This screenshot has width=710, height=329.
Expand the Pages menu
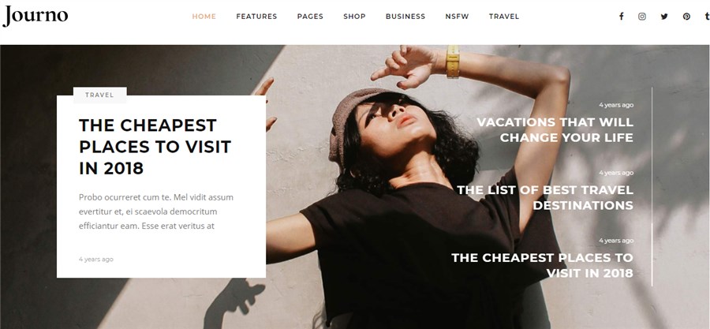tap(310, 17)
